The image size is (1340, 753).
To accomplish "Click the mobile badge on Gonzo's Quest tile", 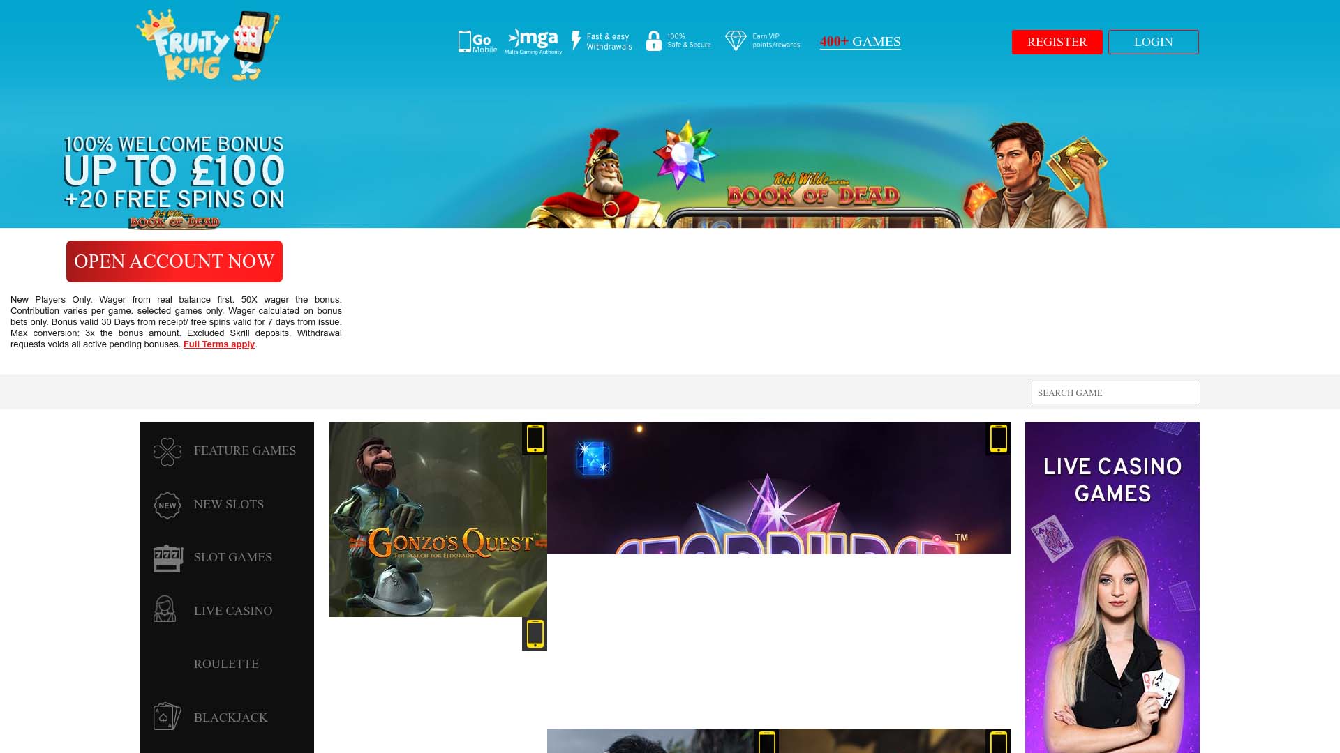I will pos(535,439).
